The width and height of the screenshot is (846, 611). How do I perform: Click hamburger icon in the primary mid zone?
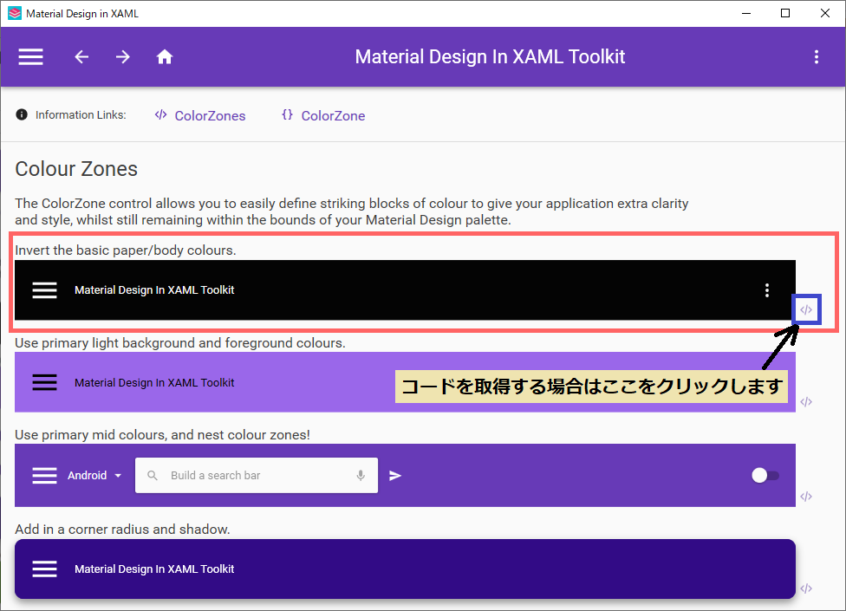pos(44,475)
